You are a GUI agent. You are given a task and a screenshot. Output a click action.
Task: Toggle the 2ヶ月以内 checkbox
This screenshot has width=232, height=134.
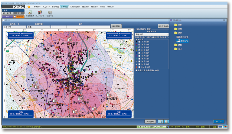point(139,45)
